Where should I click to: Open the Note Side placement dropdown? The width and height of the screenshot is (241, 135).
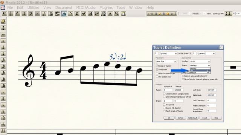(x=166, y=61)
